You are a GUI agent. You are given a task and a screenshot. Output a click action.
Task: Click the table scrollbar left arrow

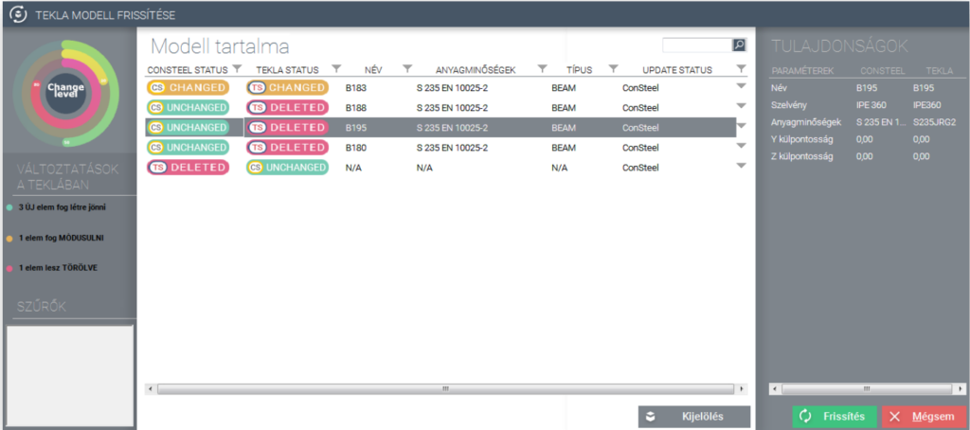[149, 389]
